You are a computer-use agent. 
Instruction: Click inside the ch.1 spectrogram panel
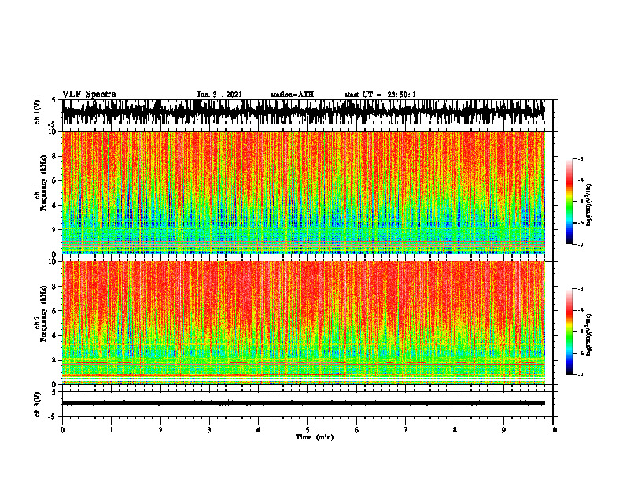point(304,192)
